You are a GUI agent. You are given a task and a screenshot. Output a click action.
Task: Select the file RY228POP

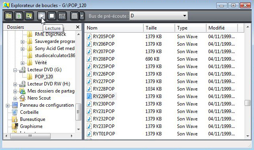(104, 89)
